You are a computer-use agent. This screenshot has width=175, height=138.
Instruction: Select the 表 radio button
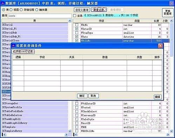click(x=4, y=10)
